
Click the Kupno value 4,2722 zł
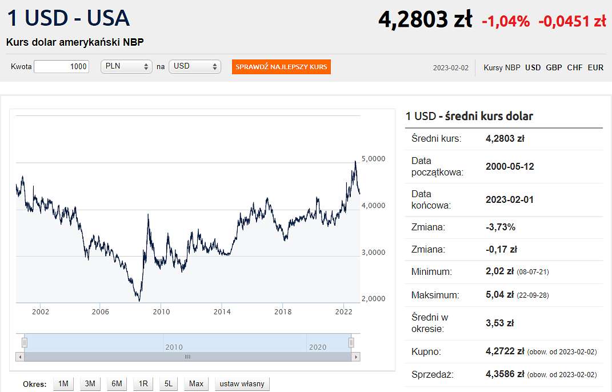coord(505,351)
